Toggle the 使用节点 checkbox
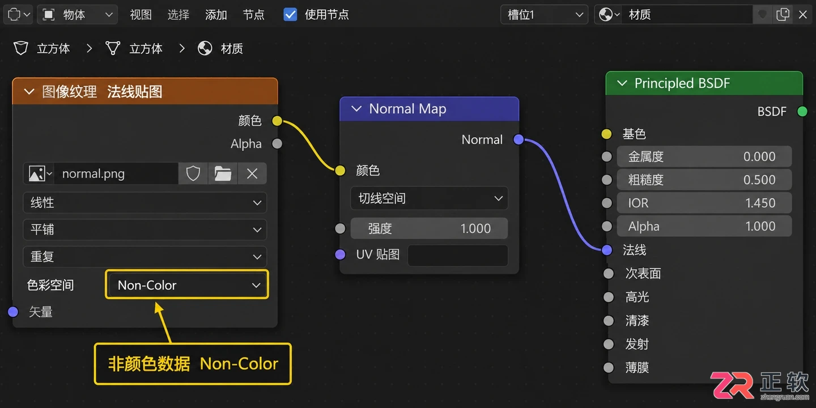The width and height of the screenshot is (816, 408). click(290, 15)
